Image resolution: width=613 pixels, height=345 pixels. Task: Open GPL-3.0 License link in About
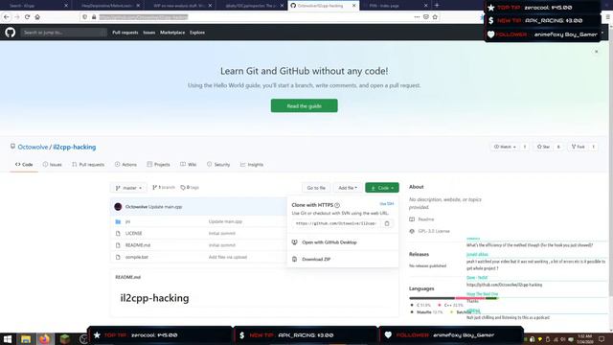tap(434, 231)
